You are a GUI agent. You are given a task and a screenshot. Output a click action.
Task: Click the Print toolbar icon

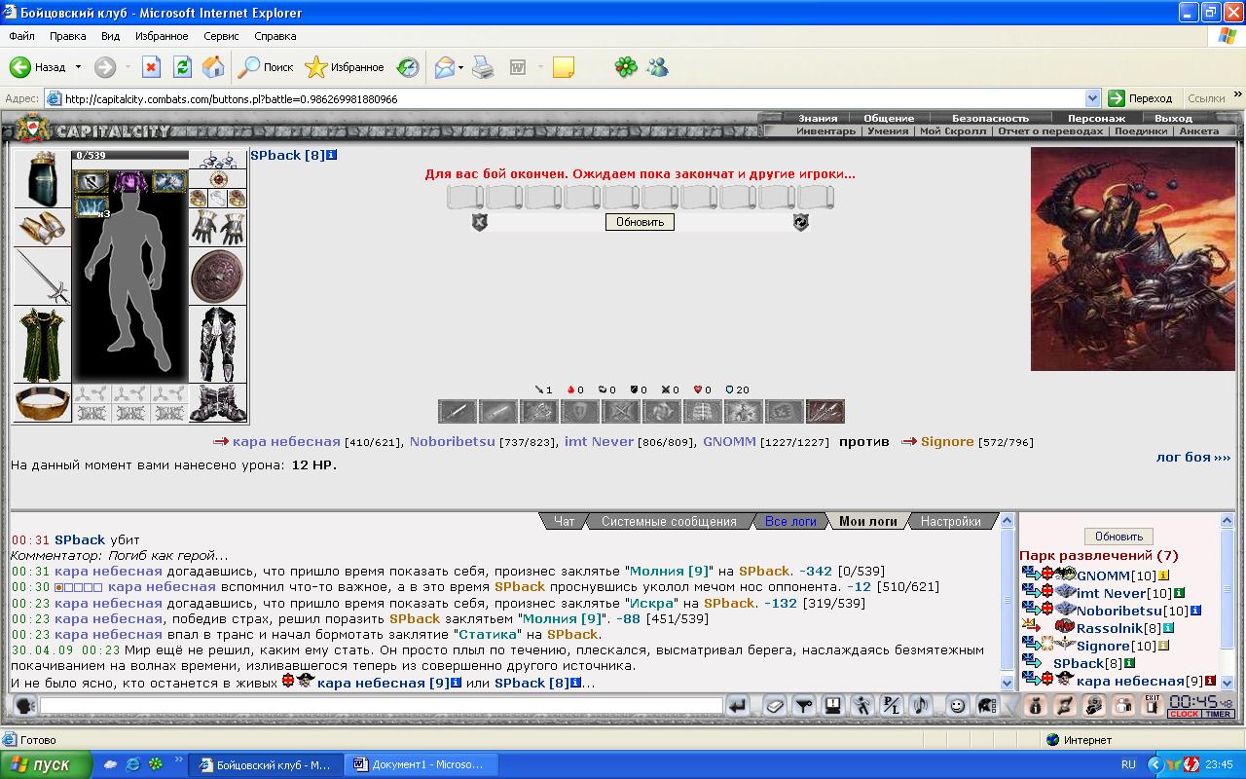click(x=483, y=67)
